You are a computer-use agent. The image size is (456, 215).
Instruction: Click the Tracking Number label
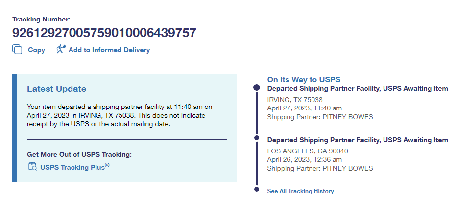click(x=41, y=20)
